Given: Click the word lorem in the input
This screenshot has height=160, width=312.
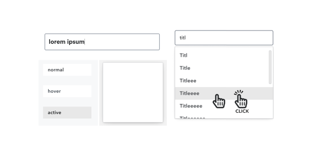Looking at the screenshot, I should (57, 42).
